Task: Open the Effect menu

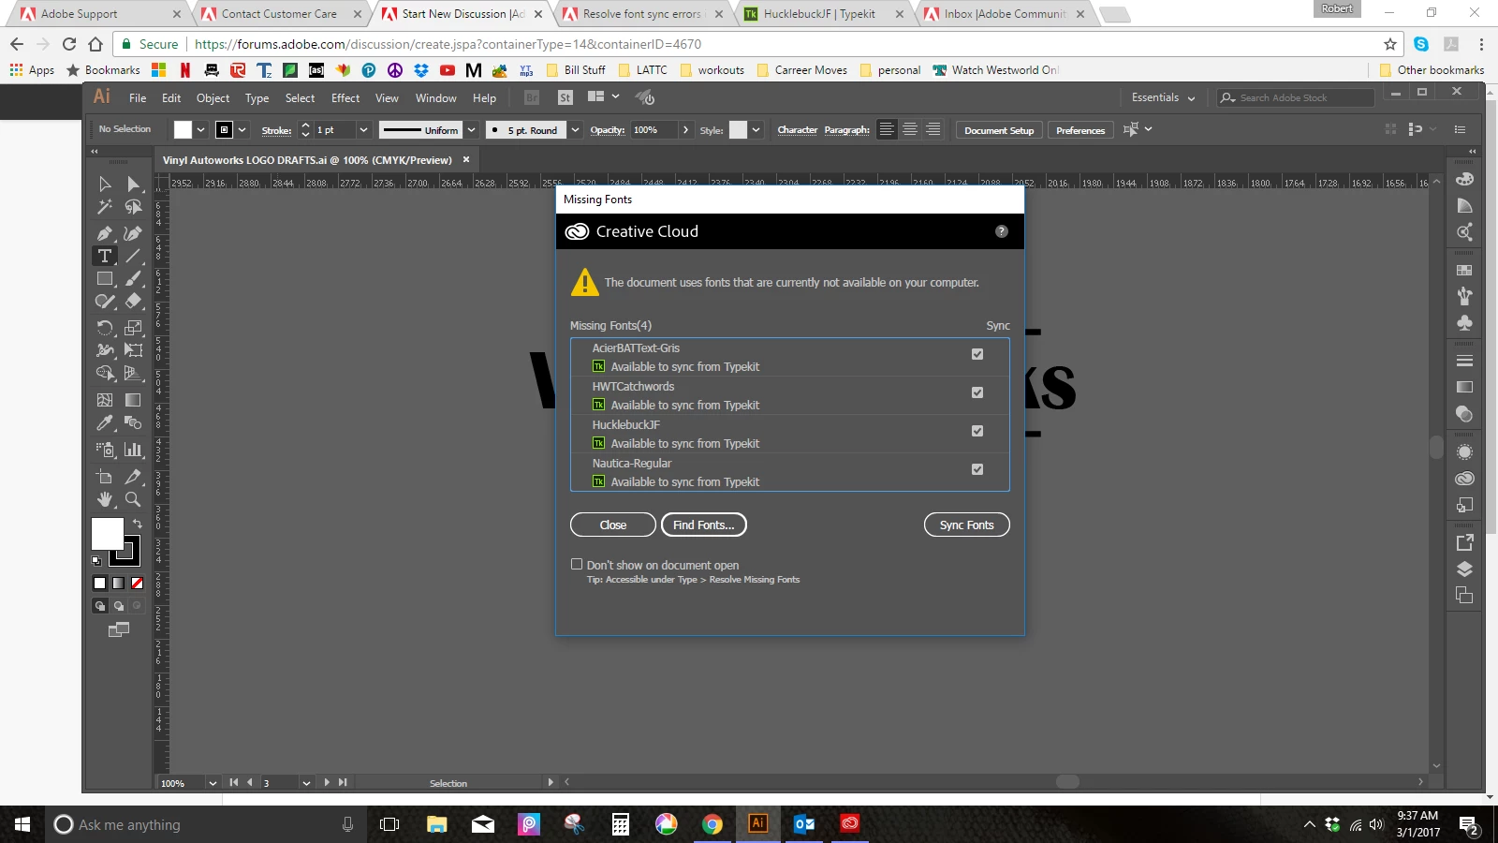Action: tap(345, 98)
